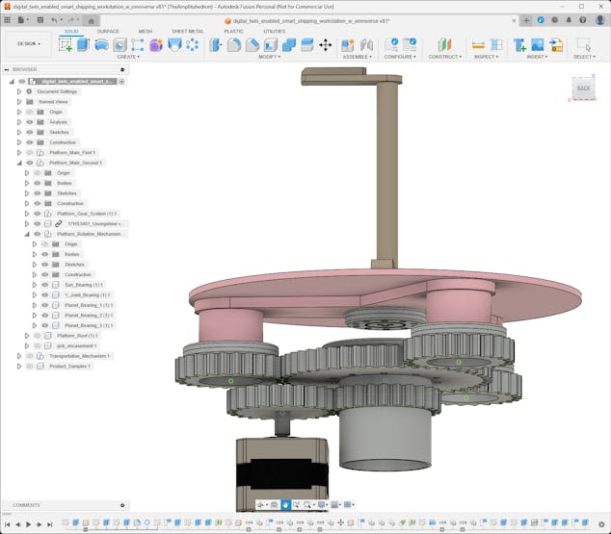Toggle visibility of Sun_Bearing component
This screenshot has height=534, width=611.
[x=44, y=285]
